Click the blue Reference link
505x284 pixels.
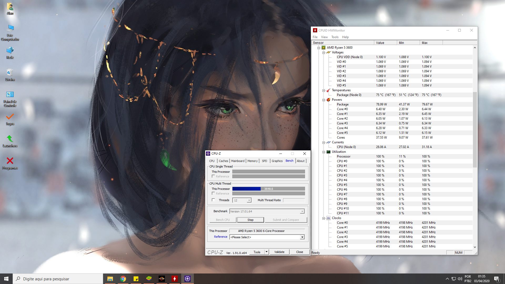click(x=221, y=237)
